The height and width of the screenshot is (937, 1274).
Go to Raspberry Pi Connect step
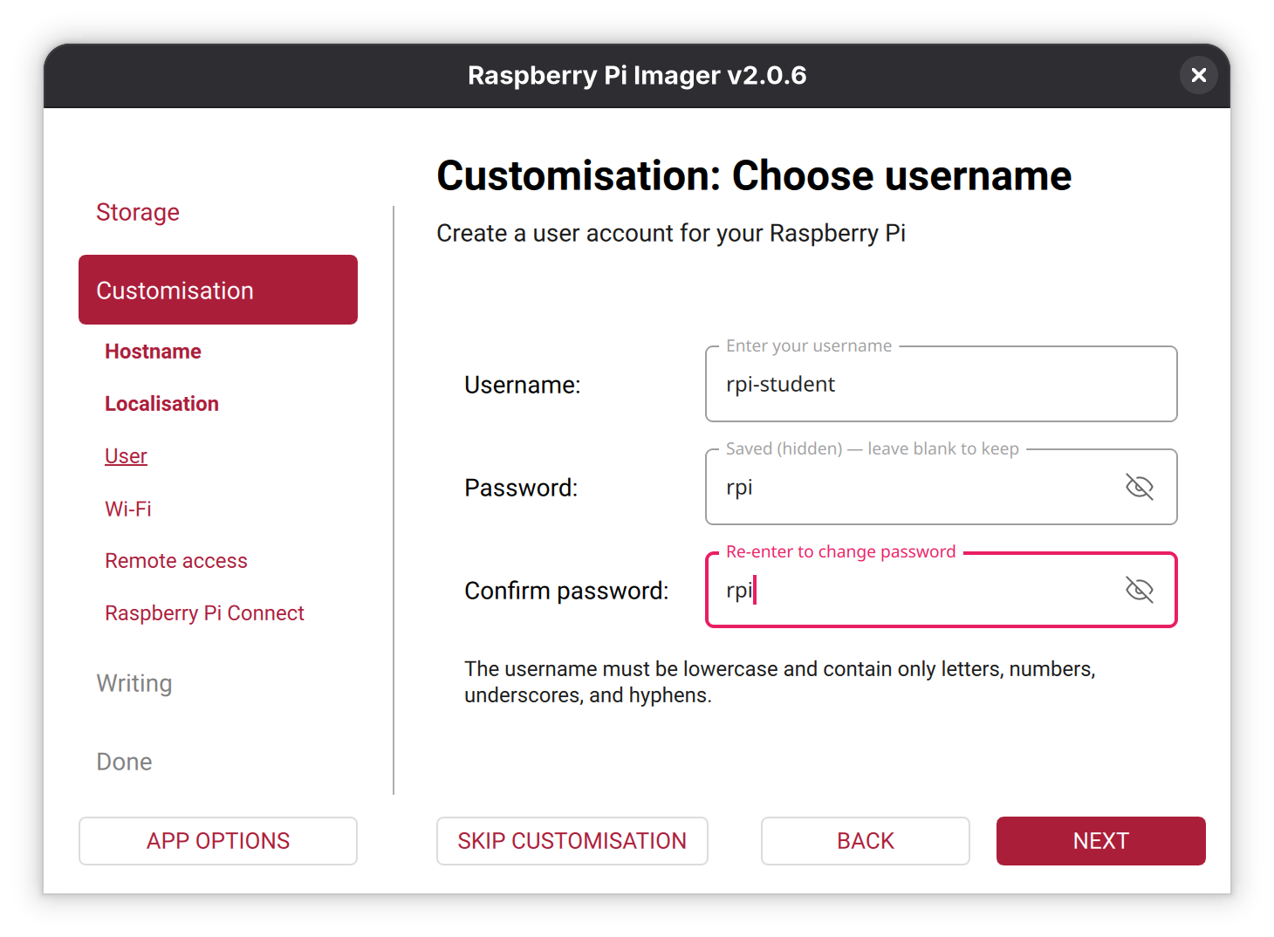tap(204, 613)
